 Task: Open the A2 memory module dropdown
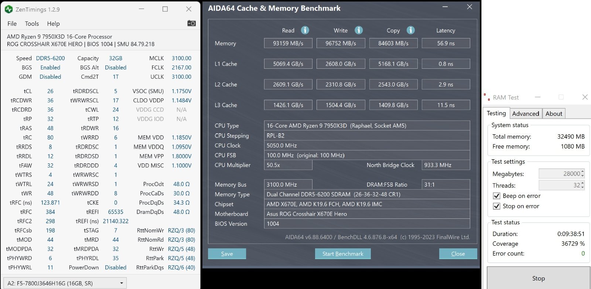(x=65, y=283)
